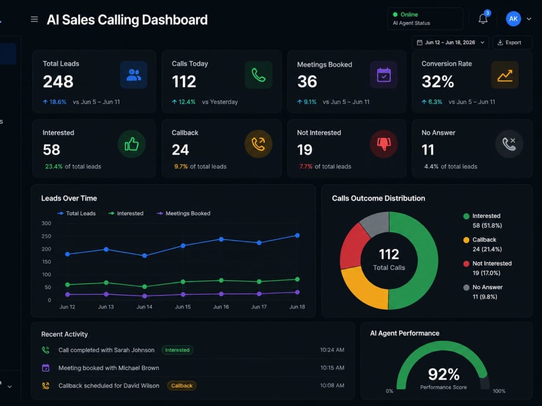Click the Jun 12 Meetings Booked data point
Screen dimensions: 542x406
pyautogui.click(x=67, y=295)
